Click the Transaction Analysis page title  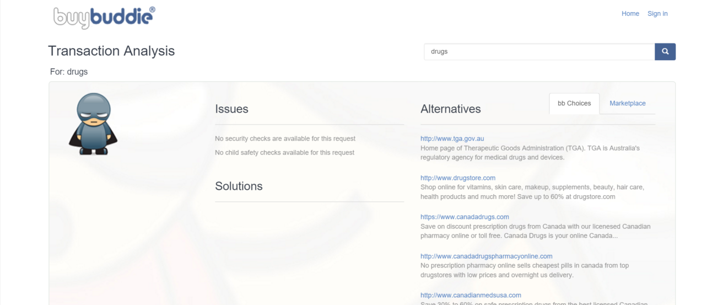pos(111,51)
